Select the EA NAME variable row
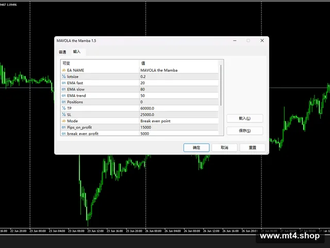This screenshot has height=248, width=330. [140, 70]
